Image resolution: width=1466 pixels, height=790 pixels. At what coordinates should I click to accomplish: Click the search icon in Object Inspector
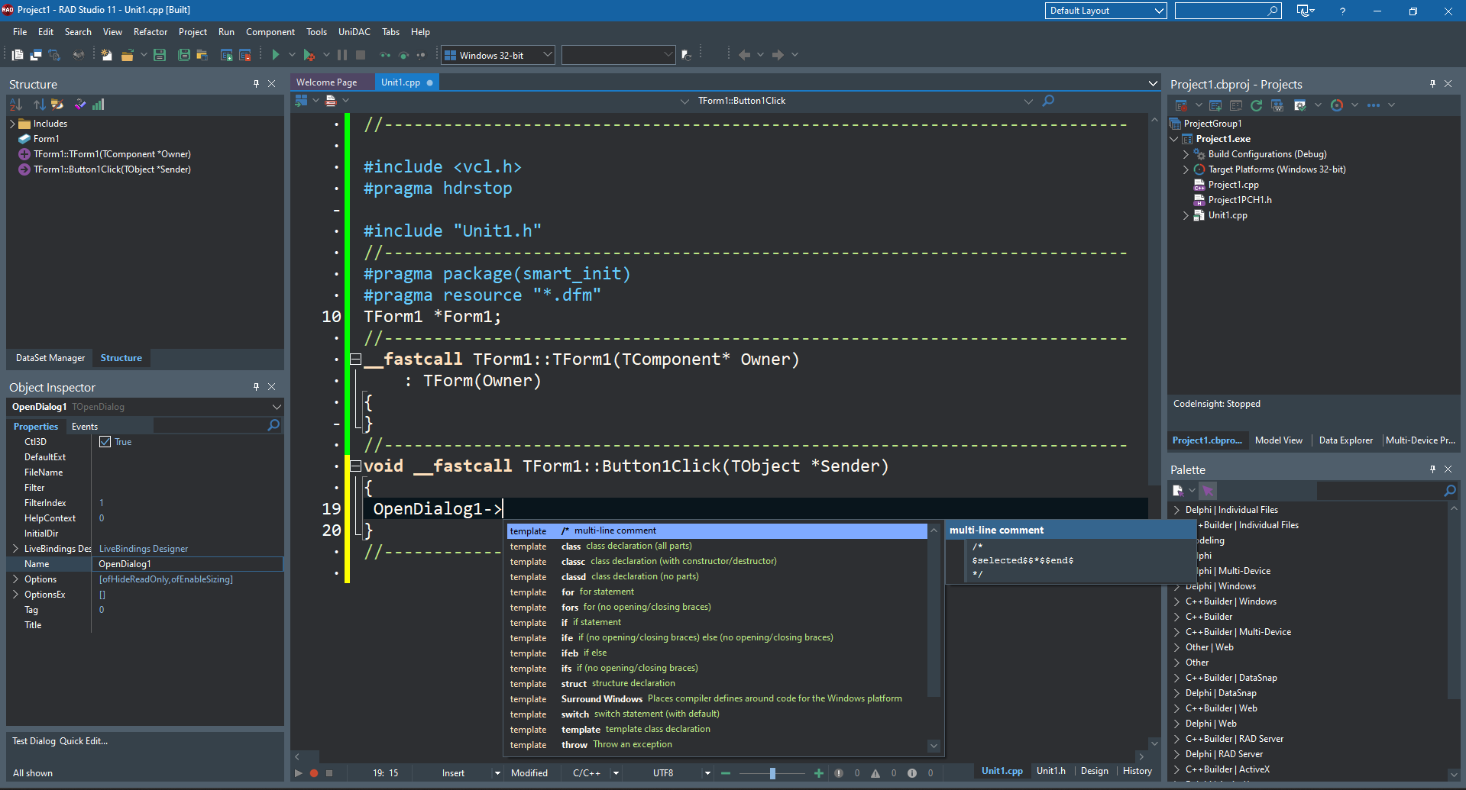pyautogui.click(x=273, y=425)
